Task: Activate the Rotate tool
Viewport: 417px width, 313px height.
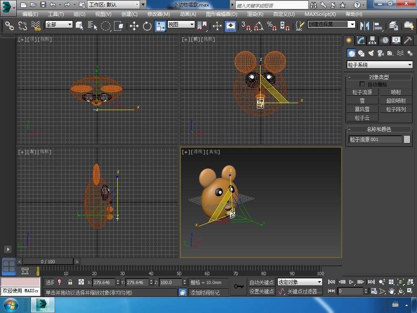Action: 147,26
